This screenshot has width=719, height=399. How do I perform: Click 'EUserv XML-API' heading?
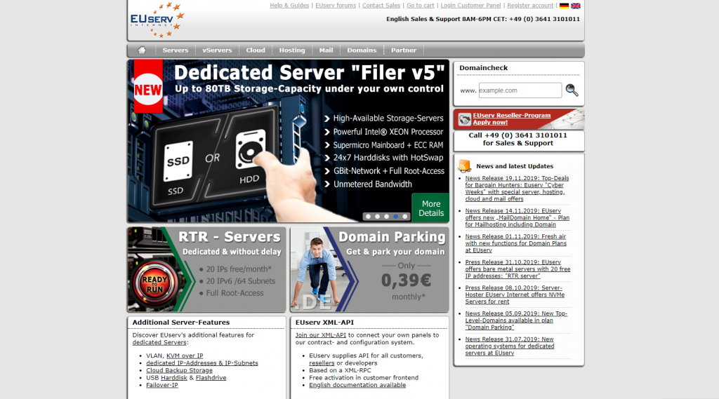[324, 322]
